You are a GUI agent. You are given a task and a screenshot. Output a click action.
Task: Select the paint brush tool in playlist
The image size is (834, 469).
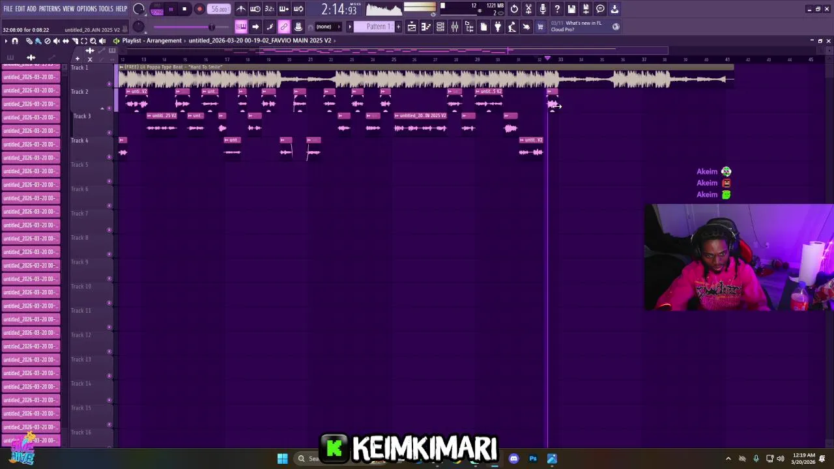(38, 41)
